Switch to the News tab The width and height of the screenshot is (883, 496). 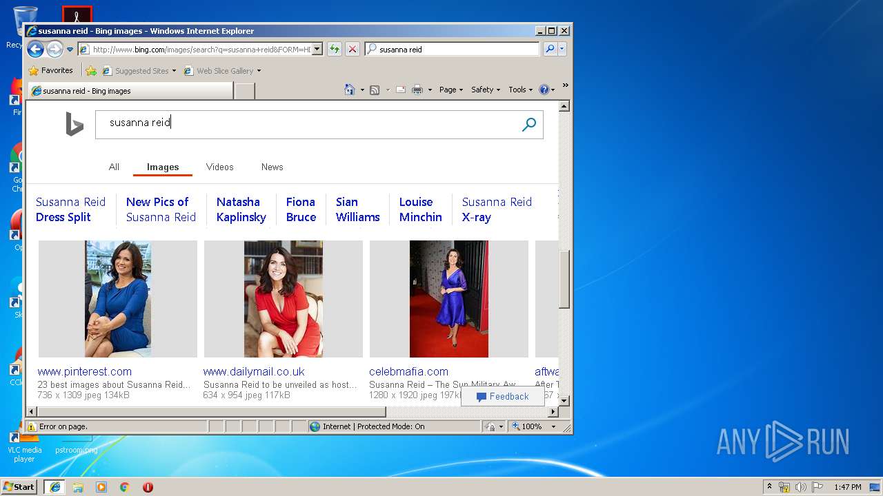coord(272,167)
